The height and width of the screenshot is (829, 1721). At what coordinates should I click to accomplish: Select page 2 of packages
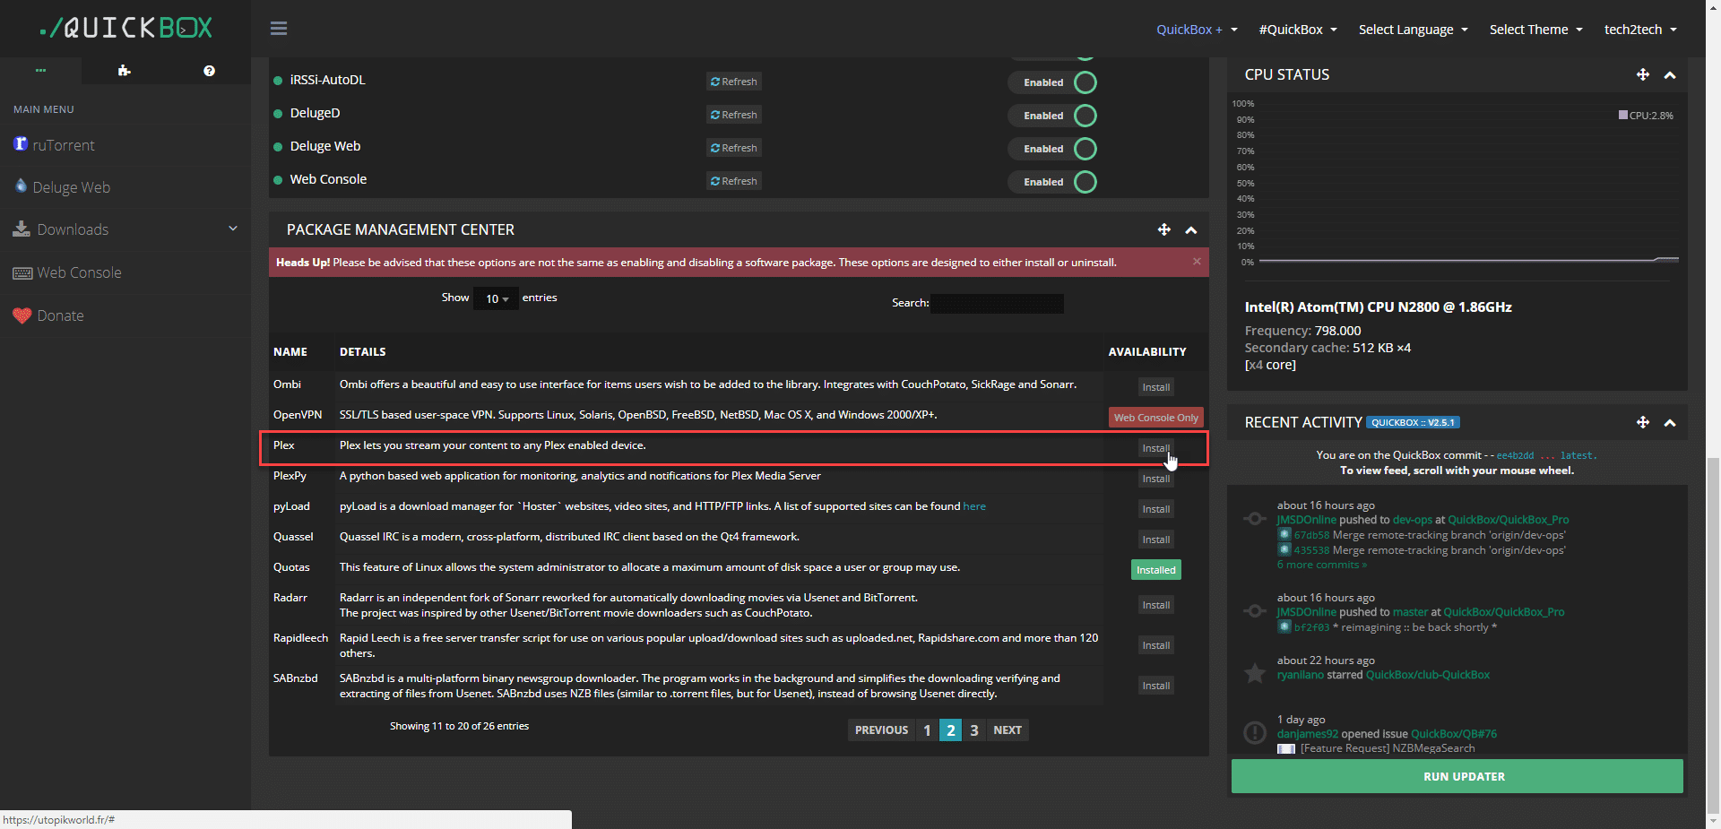click(951, 730)
